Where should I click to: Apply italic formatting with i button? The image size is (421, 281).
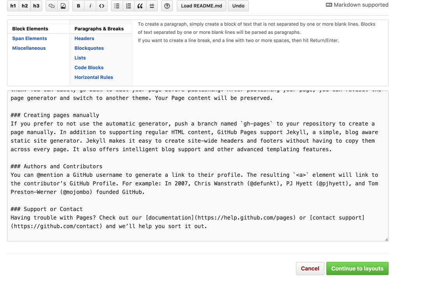[90, 6]
